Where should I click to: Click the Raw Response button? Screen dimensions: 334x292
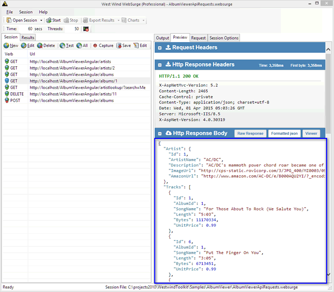tap(250, 133)
